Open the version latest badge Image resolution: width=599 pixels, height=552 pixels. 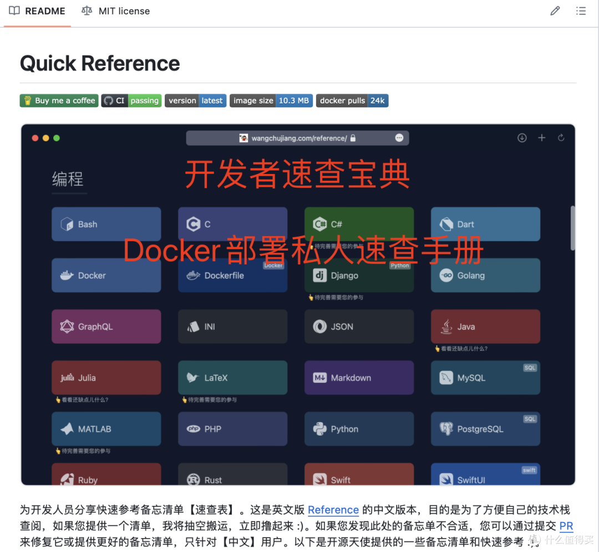195,101
